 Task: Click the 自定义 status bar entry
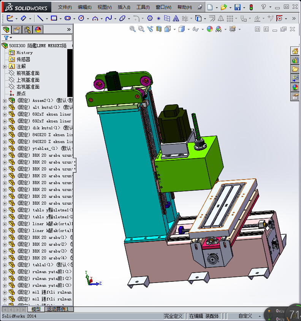point(245,316)
